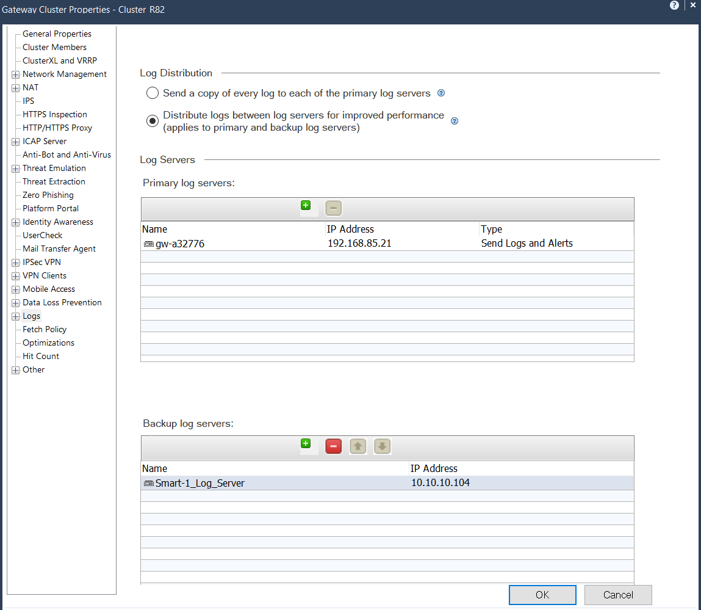Move backup log server up in priority
Screen dimensions: 701x610
(358, 446)
